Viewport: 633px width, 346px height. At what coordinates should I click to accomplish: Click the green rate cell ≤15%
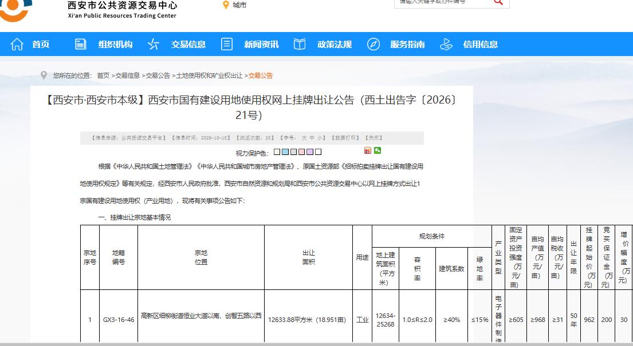pyautogui.click(x=479, y=320)
